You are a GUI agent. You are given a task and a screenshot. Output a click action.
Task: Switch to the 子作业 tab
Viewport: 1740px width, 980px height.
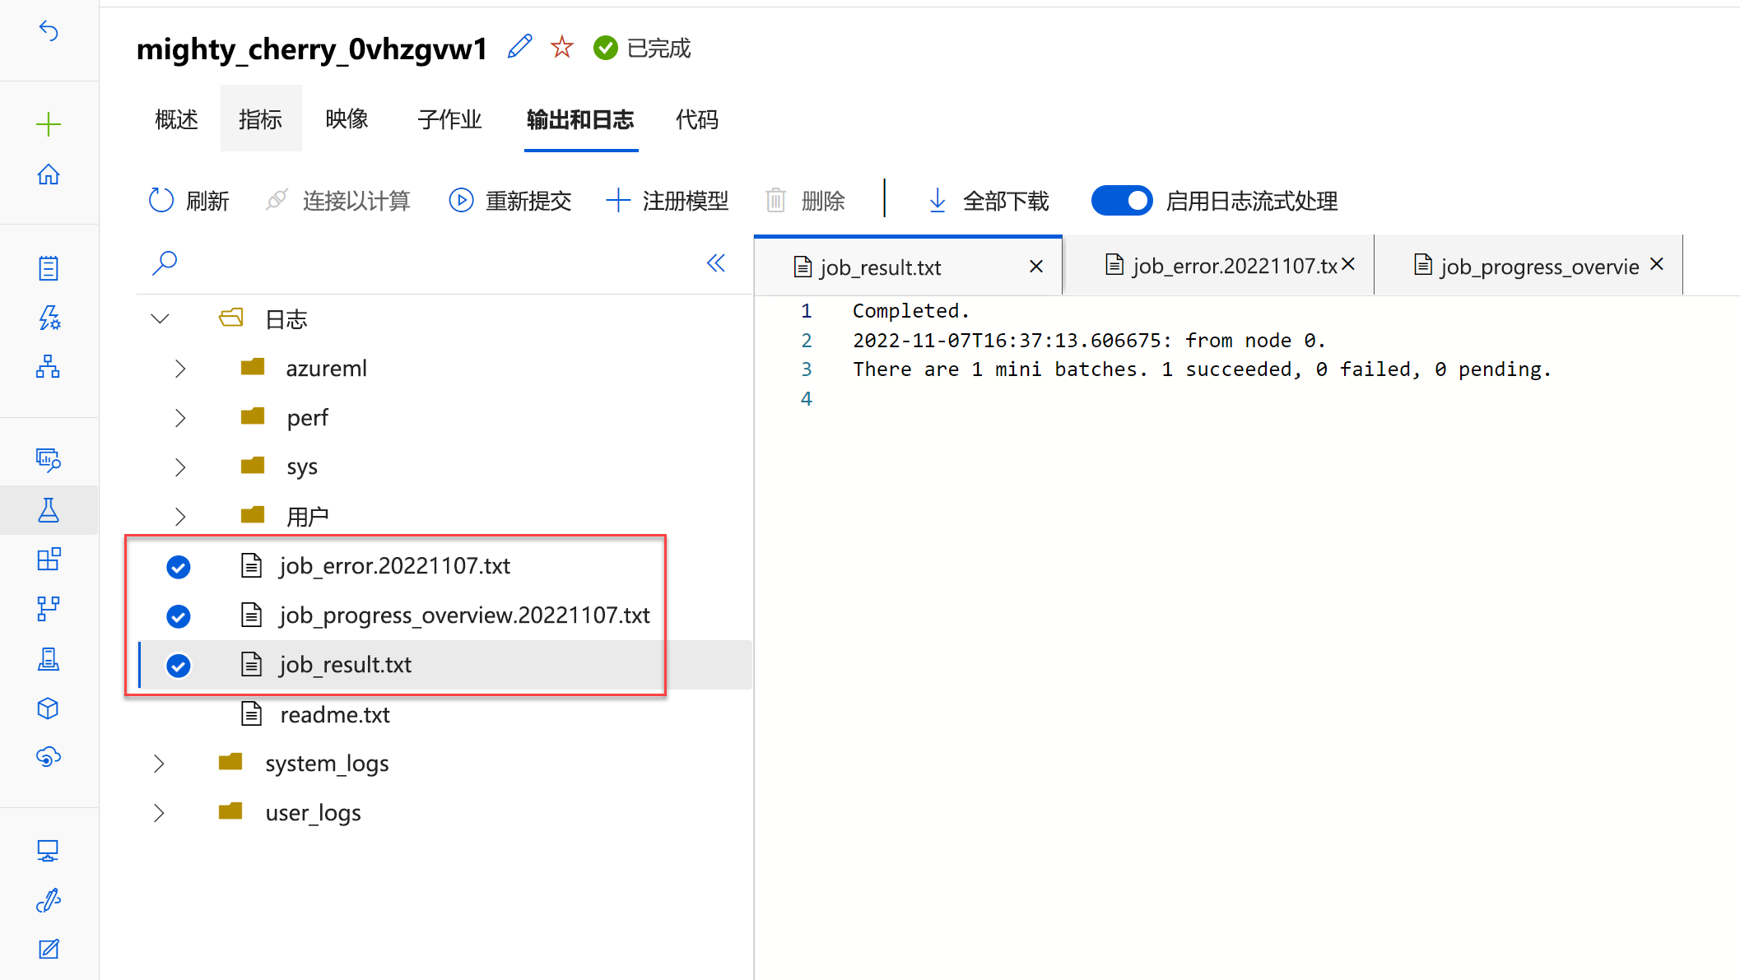pyautogui.click(x=449, y=120)
